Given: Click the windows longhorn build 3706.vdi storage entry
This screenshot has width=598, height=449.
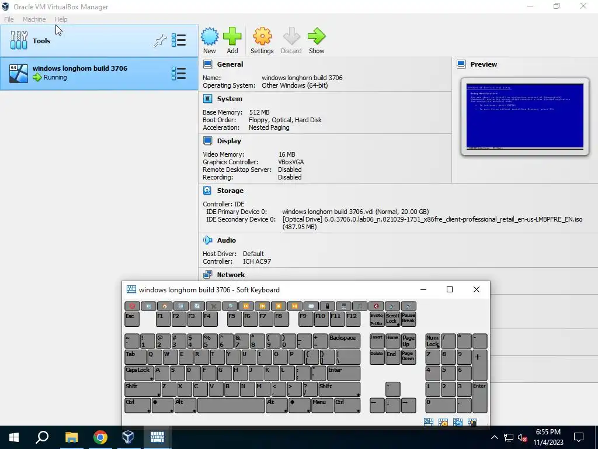Looking at the screenshot, I should point(356,212).
